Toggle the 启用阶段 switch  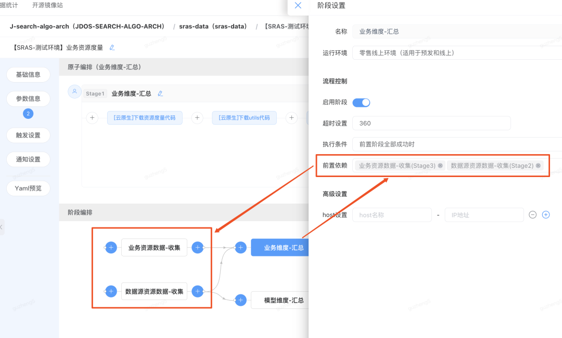click(x=361, y=103)
